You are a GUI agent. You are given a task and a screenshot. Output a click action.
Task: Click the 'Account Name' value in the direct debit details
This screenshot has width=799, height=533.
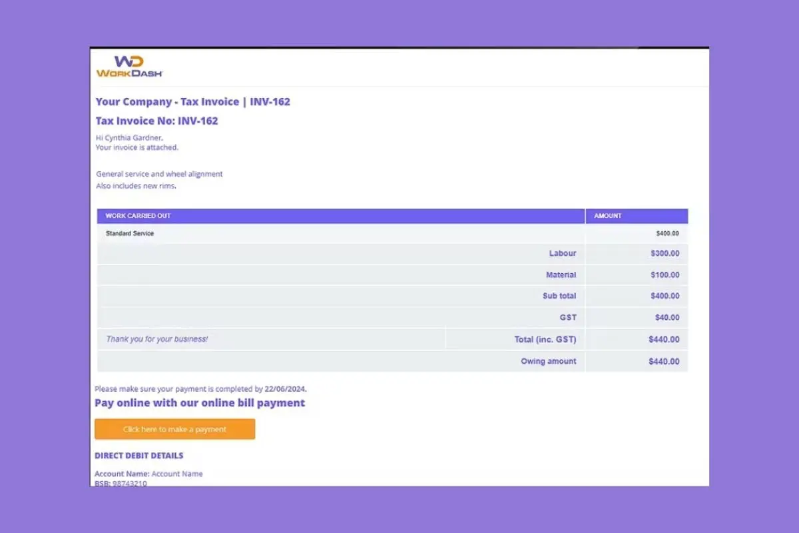[x=177, y=474]
